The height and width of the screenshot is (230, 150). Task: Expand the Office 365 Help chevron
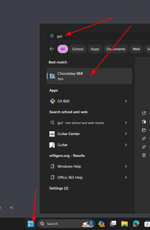pos(126,177)
